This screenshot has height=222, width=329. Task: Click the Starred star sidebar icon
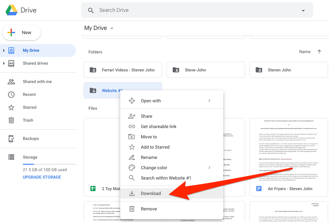[x=11, y=107]
